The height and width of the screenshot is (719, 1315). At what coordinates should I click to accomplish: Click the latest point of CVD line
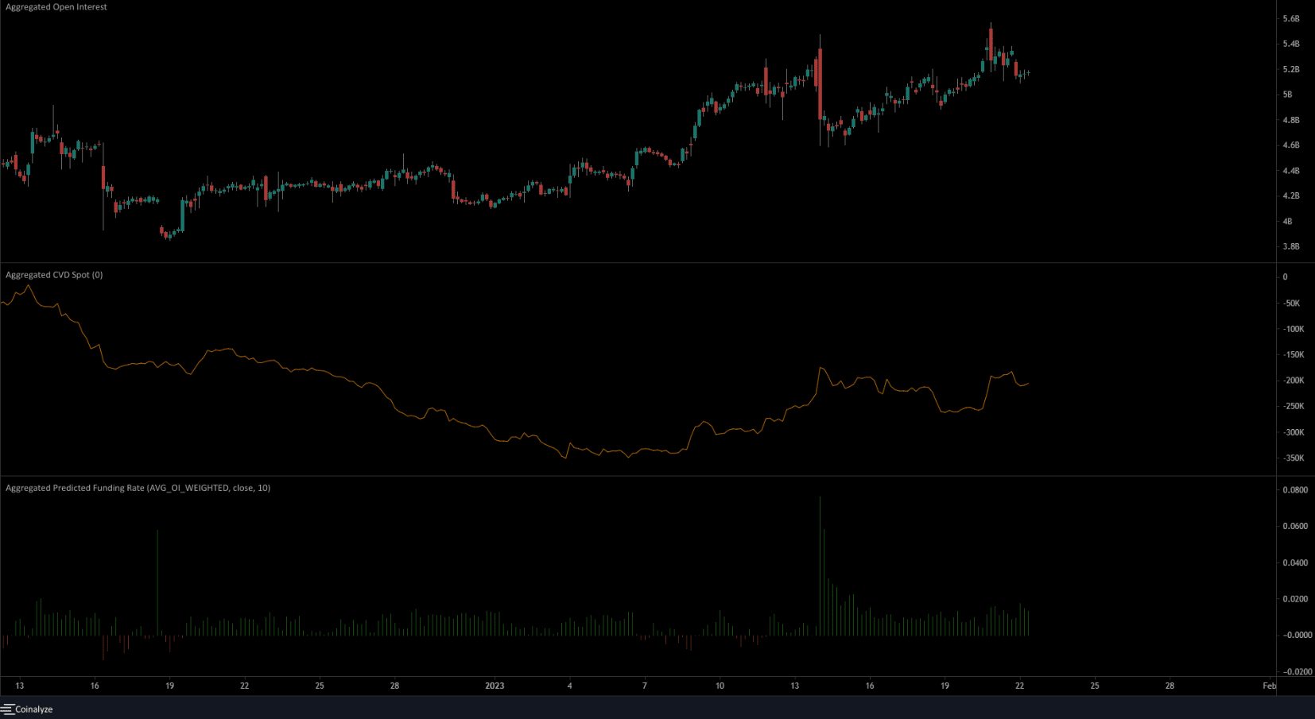[1028, 384]
